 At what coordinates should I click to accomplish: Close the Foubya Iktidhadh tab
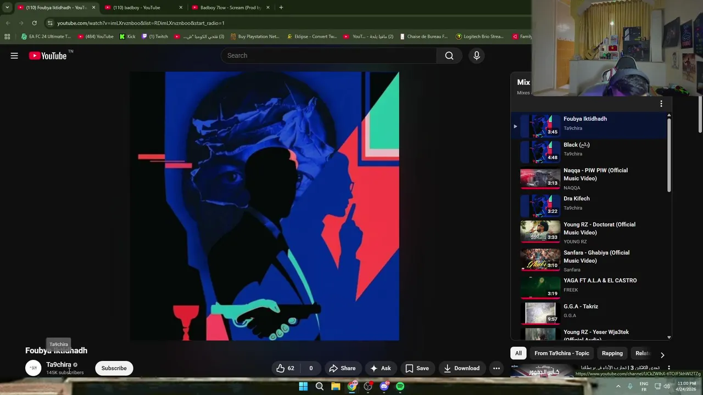point(93,8)
